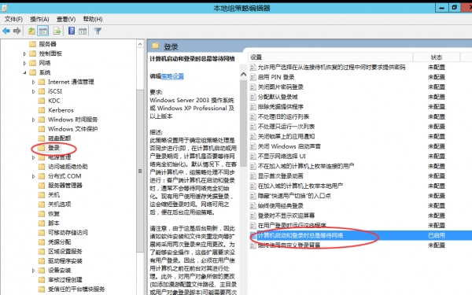The width and height of the screenshot is (472, 295).
Task: Click policy icon of 登录时不显示欢迎屏幕 row
Action: tap(253, 216)
